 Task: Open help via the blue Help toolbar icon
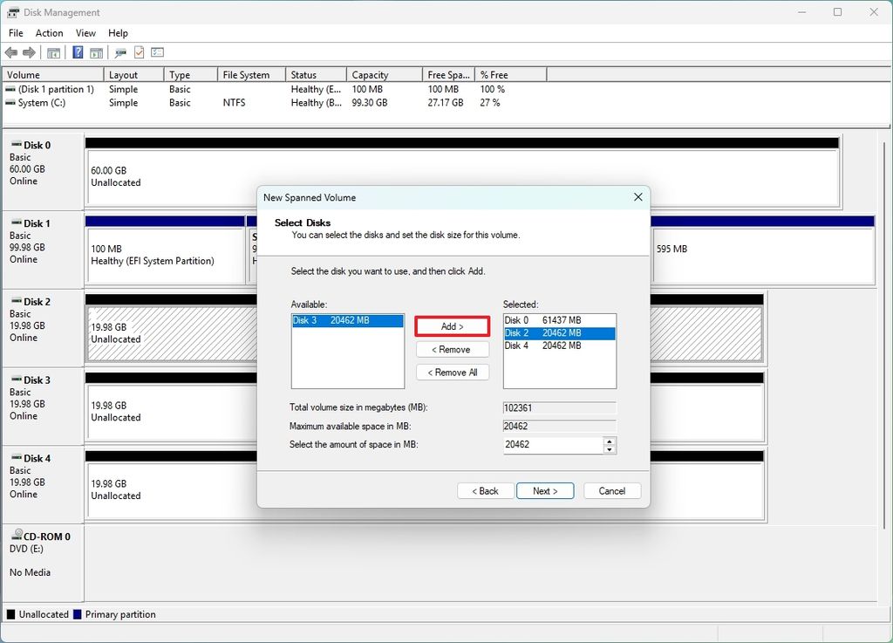pyautogui.click(x=76, y=51)
